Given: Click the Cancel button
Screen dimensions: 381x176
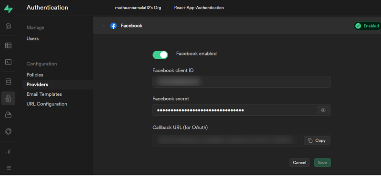Looking at the screenshot, I should (x=300, y=162).
